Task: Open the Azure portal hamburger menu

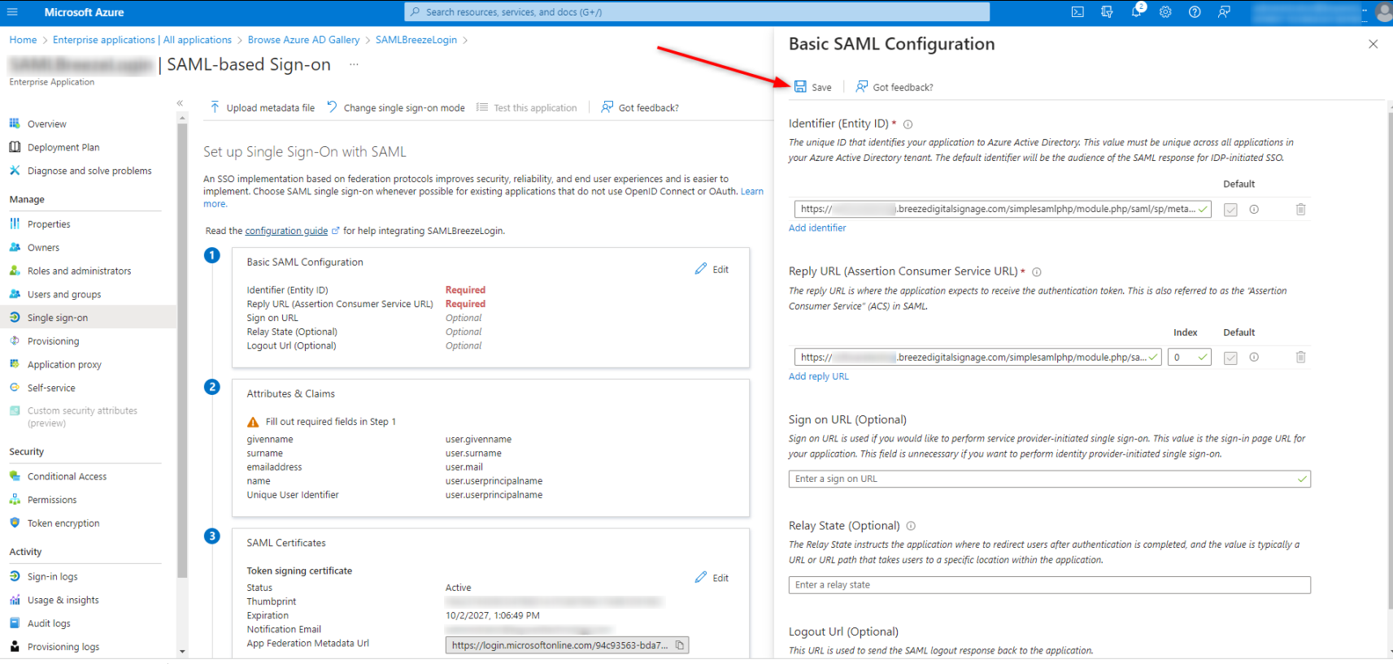Action: pyautogui.click(x=12, y=12)
